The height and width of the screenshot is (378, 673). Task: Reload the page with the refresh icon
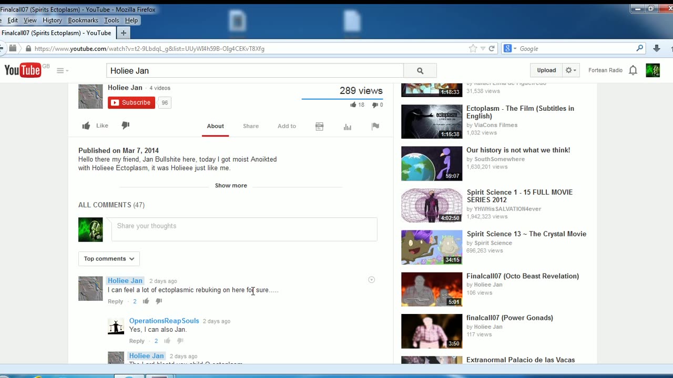coord(492,48)
